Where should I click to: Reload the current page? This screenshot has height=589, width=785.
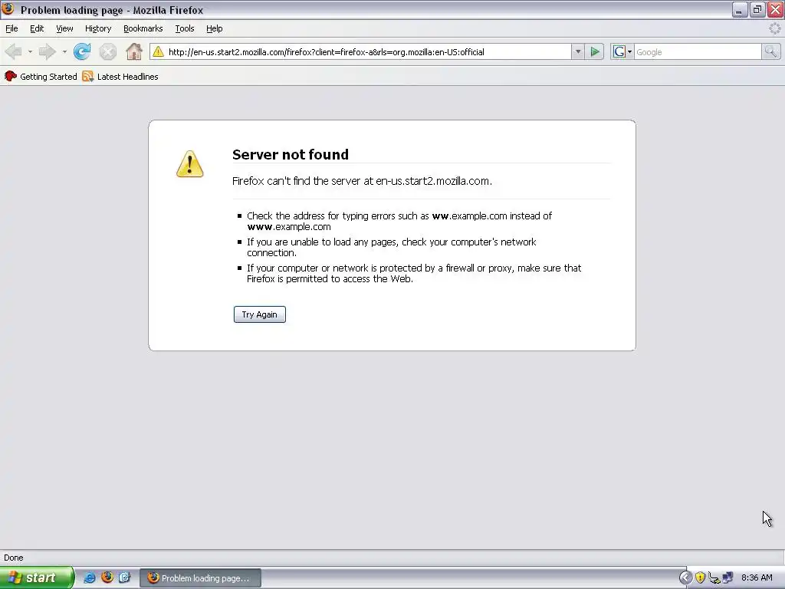[82, 51]
